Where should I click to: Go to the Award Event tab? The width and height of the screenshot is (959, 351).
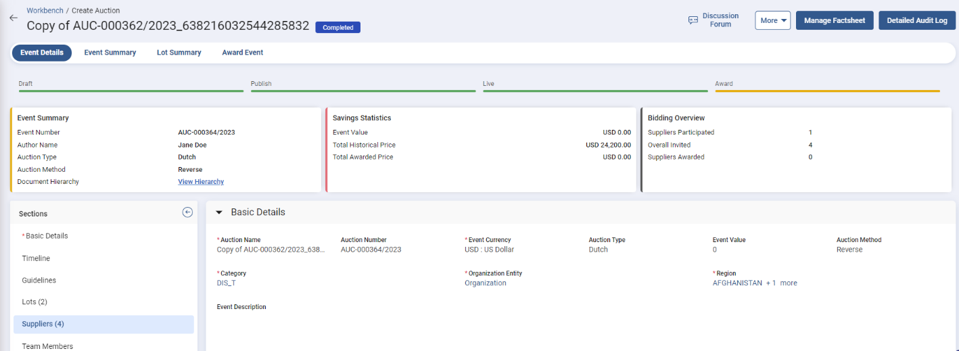pos(242,53)
